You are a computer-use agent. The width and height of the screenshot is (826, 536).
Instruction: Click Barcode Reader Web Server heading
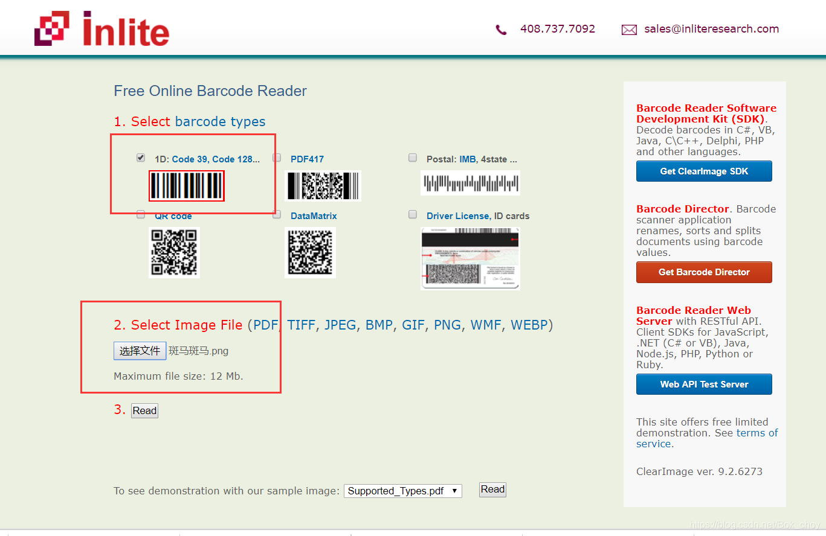(x=694, y=316)
